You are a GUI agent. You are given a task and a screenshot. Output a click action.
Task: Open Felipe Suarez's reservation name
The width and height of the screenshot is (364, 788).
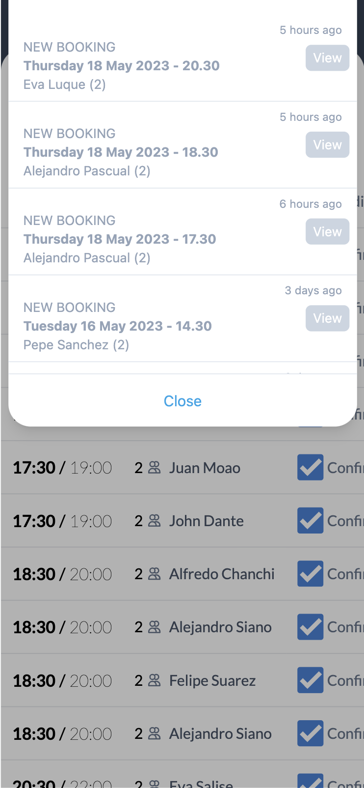point(212,680)
